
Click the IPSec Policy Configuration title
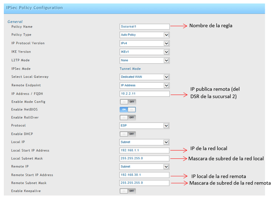click(34, 8)
